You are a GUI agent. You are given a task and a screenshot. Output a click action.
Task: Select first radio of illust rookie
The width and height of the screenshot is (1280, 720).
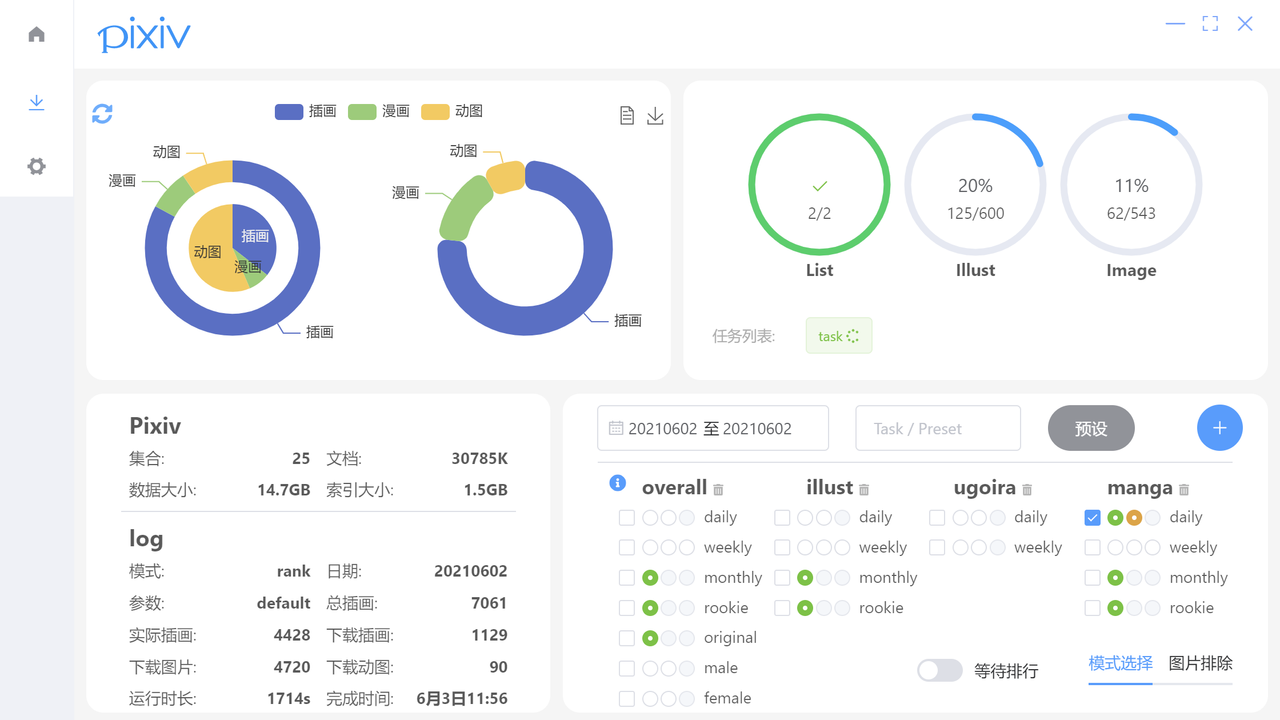(x=805, y=608)
